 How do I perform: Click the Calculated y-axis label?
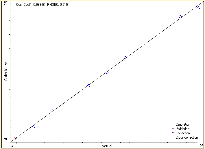[6, 71]
